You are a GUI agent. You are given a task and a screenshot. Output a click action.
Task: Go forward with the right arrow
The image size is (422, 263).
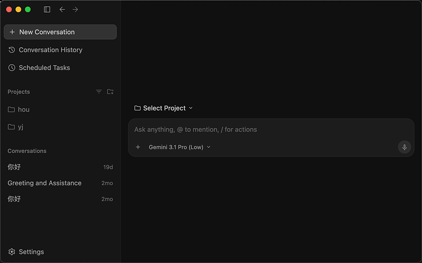tap(75, 9)
